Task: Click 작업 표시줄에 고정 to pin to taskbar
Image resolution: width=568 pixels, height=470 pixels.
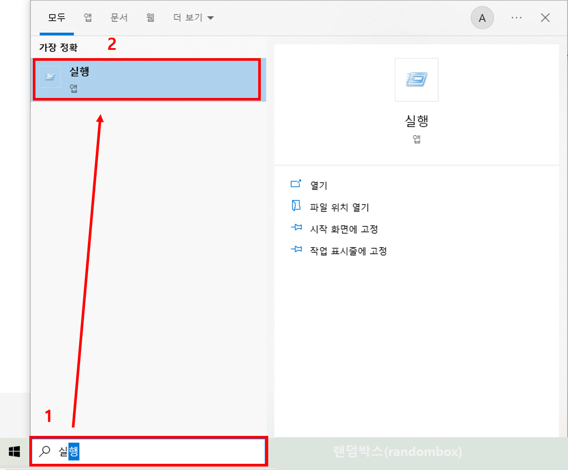Action: (349, 250)
